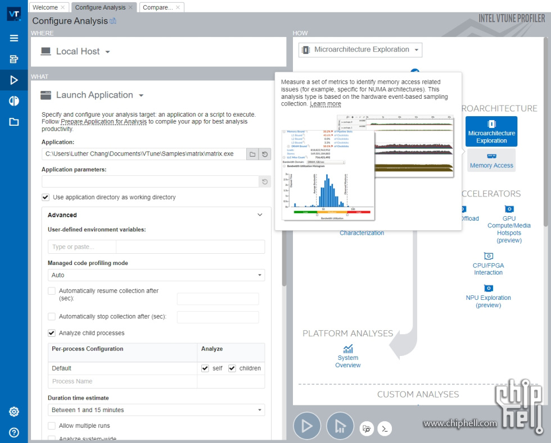Click the search binoculars round button

367,428
